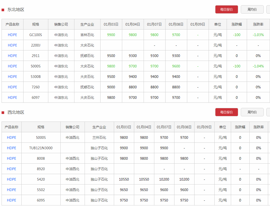
Task: Click 2200J specification cell
Action: pos(36,45)
